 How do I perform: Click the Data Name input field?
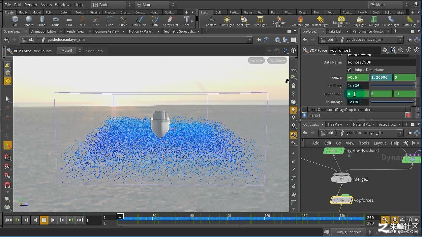coord(381,62)
